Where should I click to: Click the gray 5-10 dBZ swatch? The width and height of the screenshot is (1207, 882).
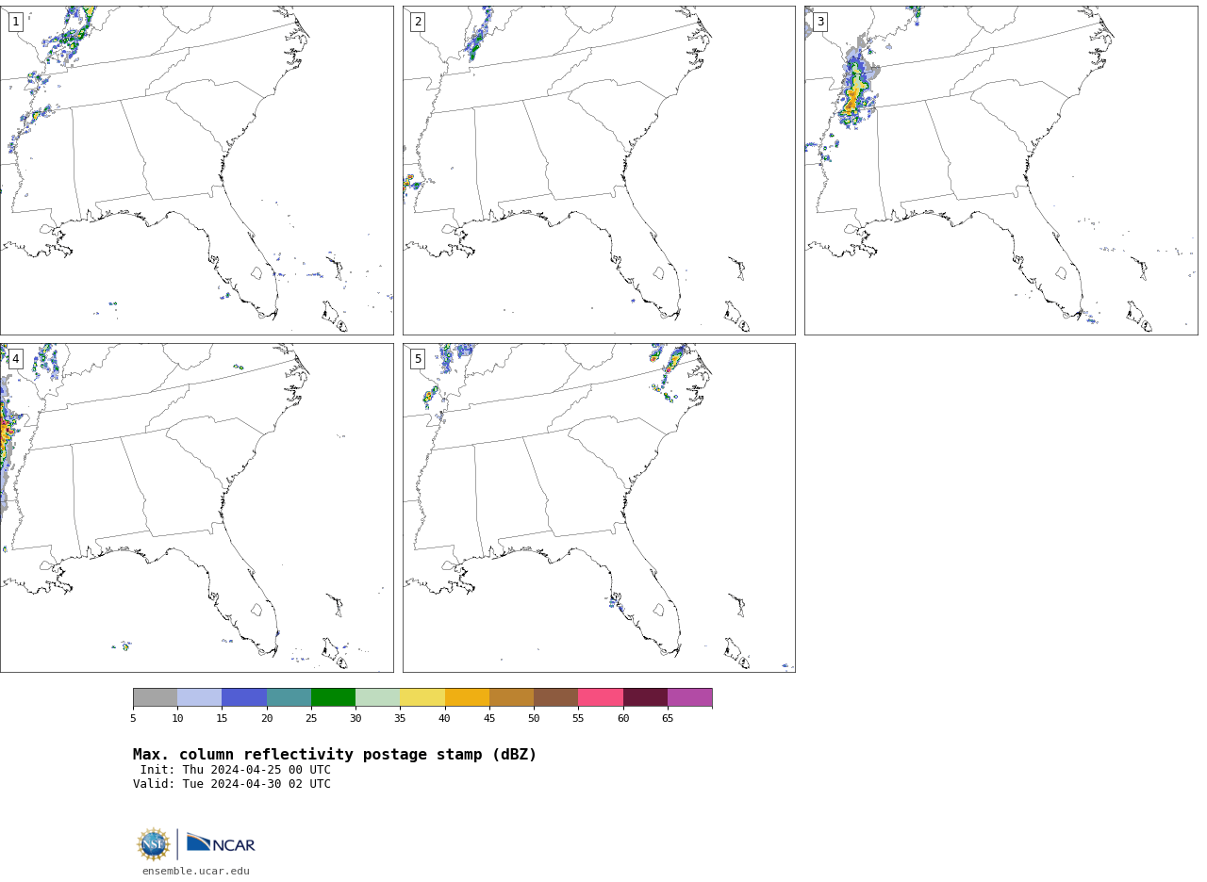(155, 697)
